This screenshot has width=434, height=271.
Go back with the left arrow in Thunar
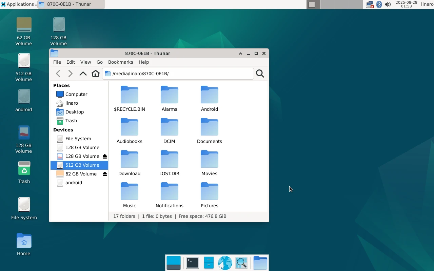(x=58, y=74)
